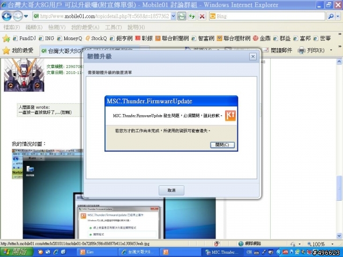Click the Kies orange icon in the error dialog
Image resolution: width=343 pixels, height=257 pixels.
point(230,116)
